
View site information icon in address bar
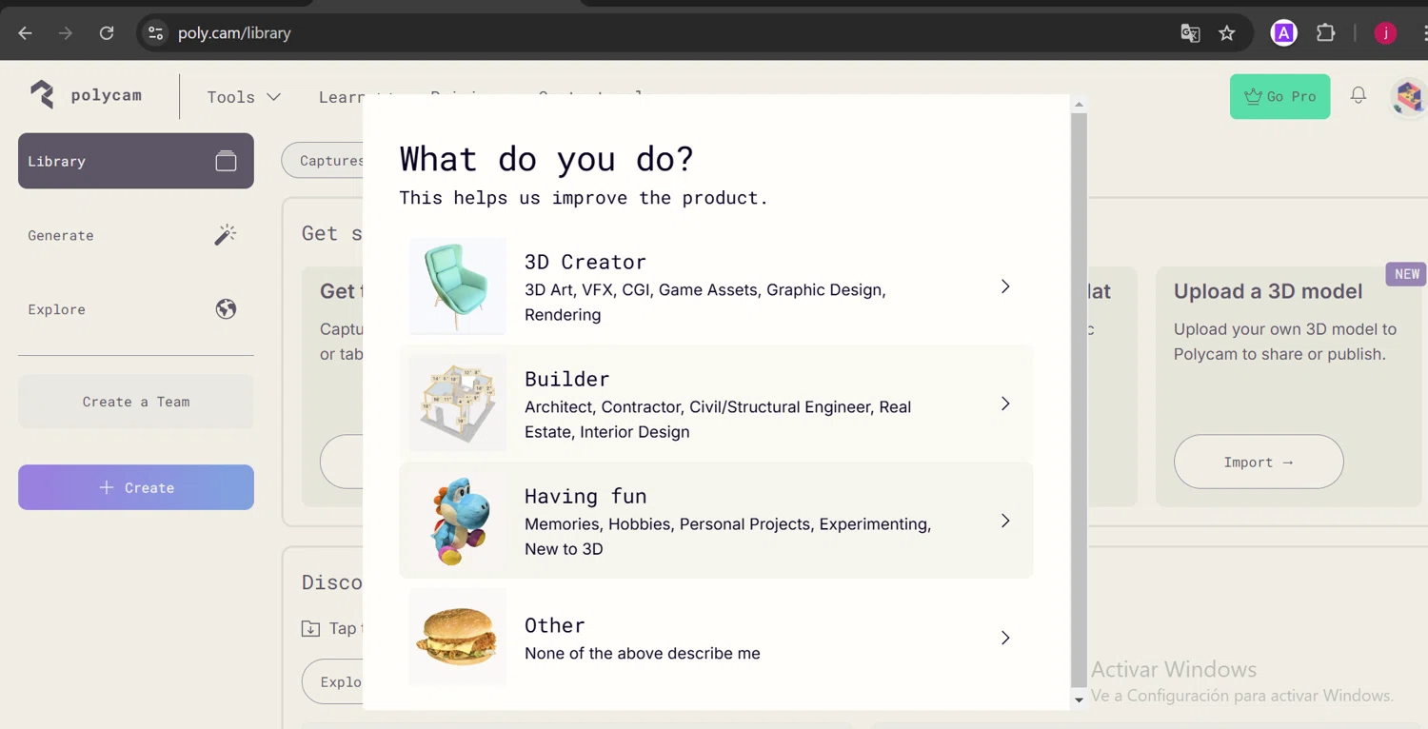[x=155, y=33]
